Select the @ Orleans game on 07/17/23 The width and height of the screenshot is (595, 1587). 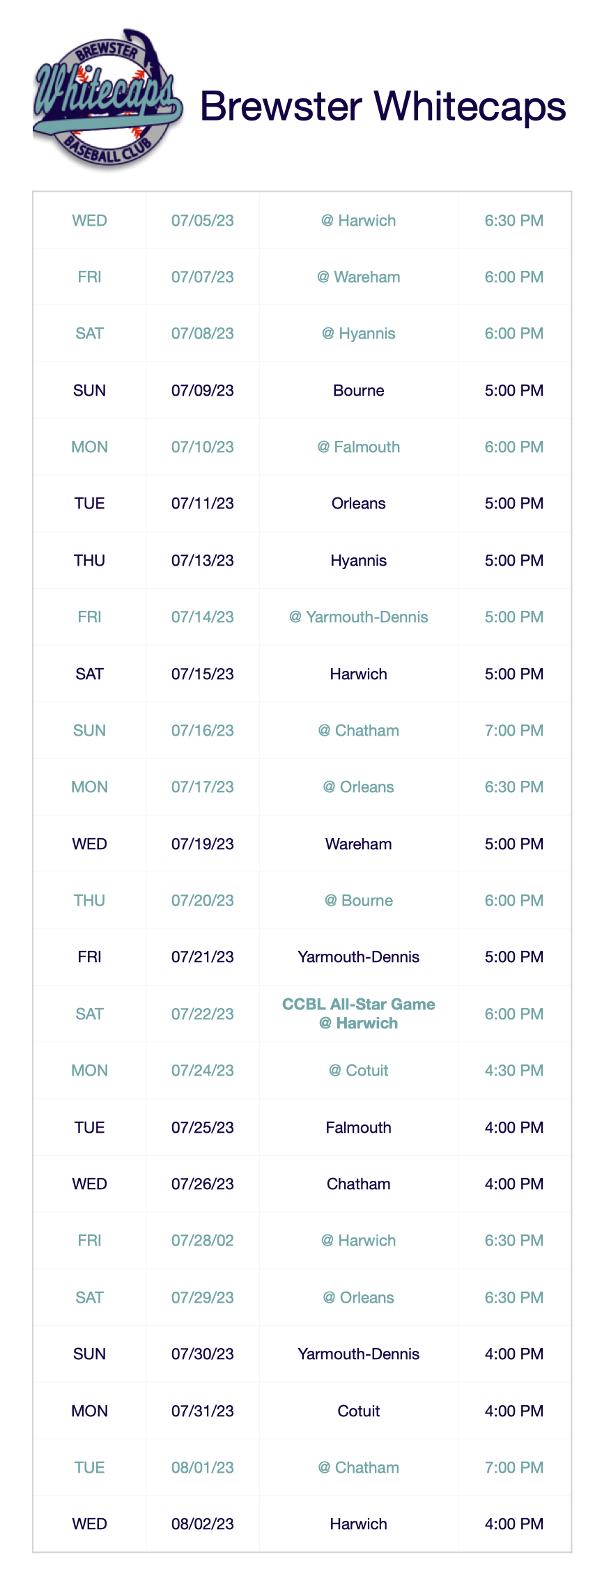[x=358, y=787]
